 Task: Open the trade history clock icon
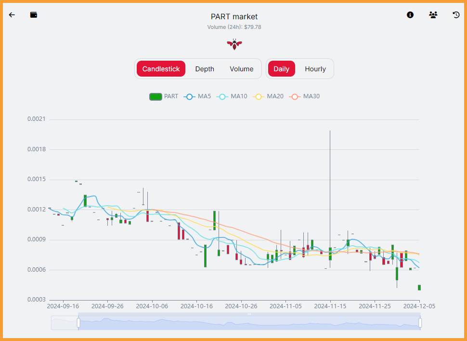tap(456, 15)
